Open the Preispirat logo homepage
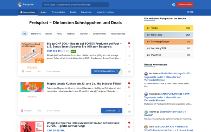The width and height of the screenshot is (211, 132). point(26,5)
